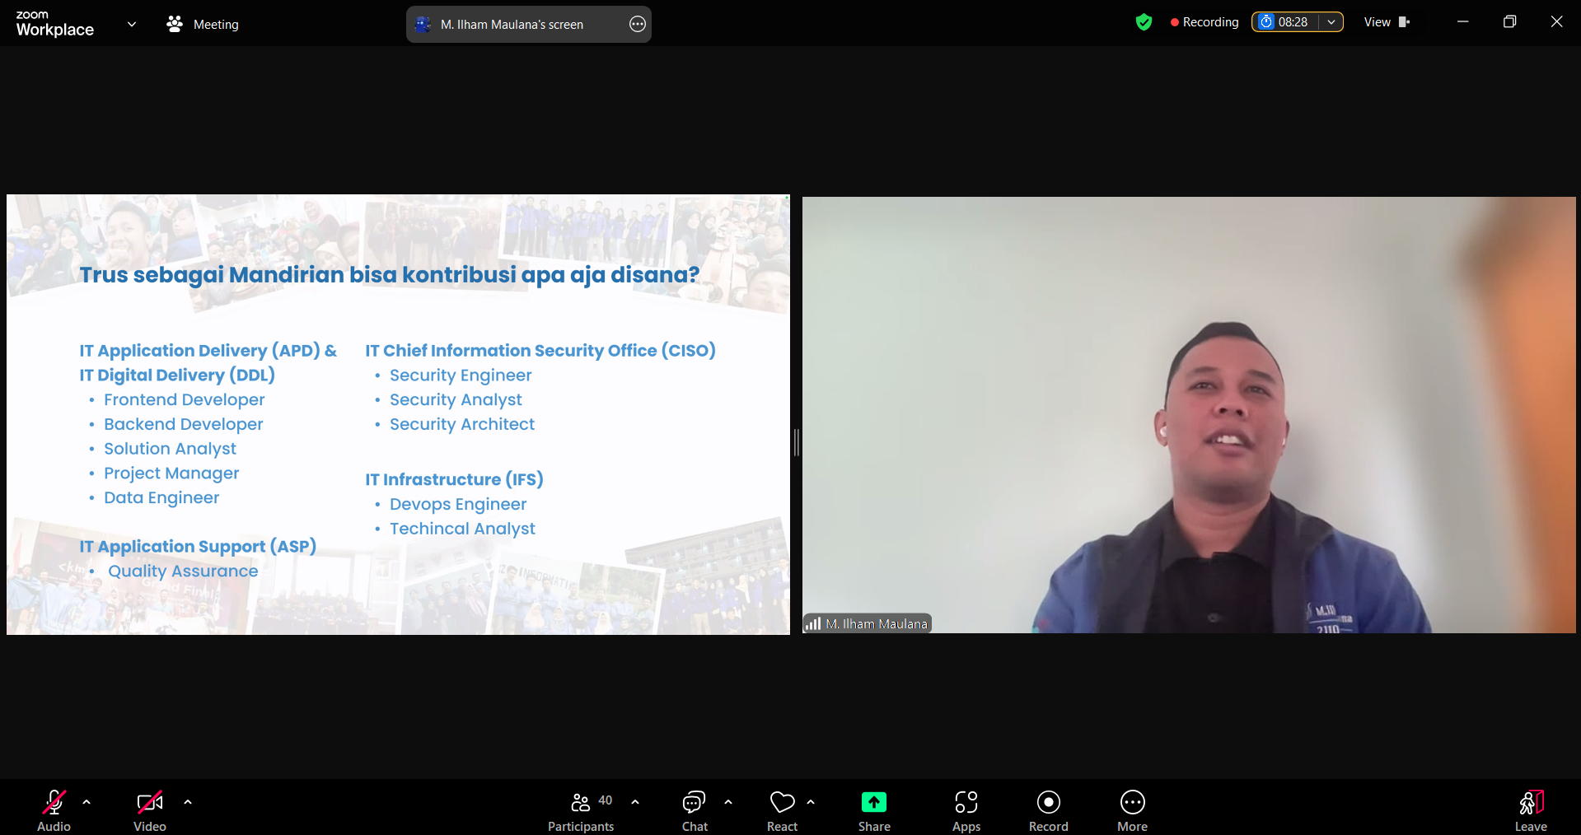Screen dimensions: 1581x835
Task: Open Zoom Workplace dropdown chevron
Action: pos(132,24)
